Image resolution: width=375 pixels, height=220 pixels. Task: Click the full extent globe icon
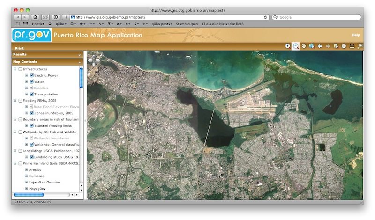(x=311, y=46)
